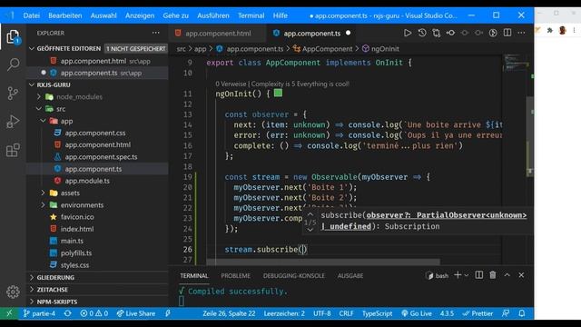Open the Extensions view
This screenshot has height=327, width=581.
click(x=13, y=150)
